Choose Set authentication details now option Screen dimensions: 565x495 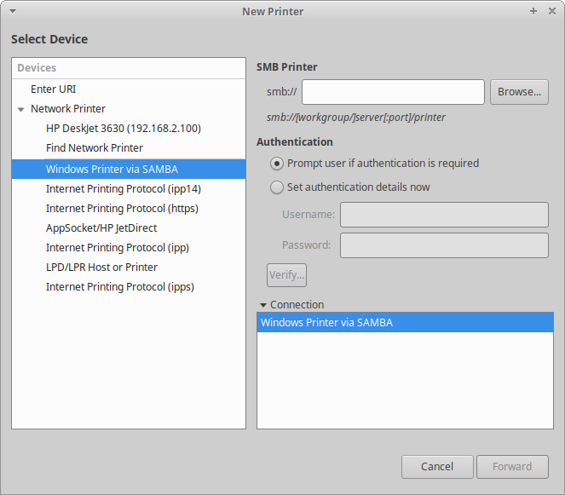pos(277,187)
